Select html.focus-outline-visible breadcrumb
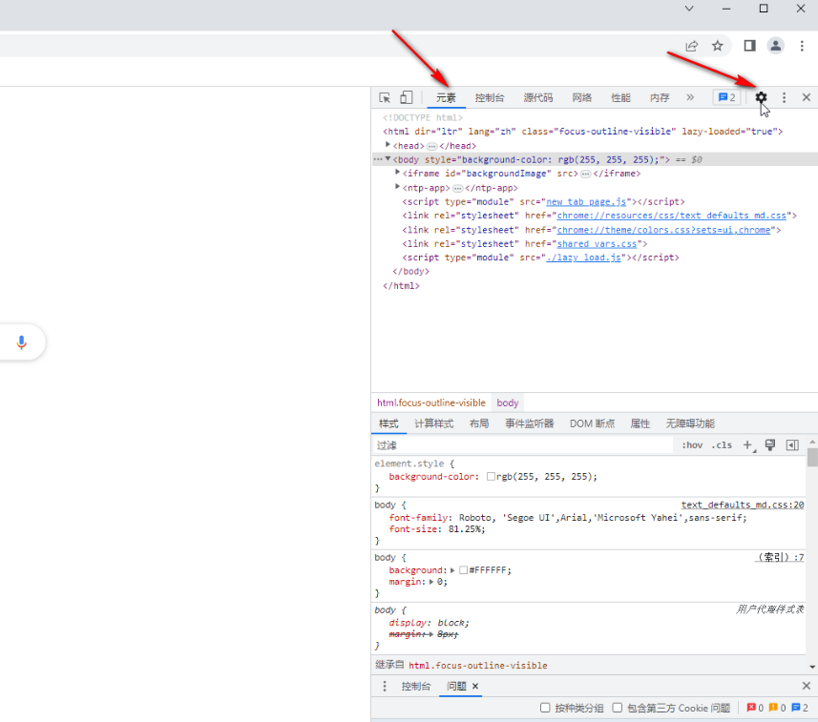The height and width of the screenshot is (722, 818). point(431,402)
